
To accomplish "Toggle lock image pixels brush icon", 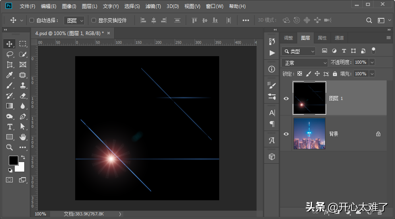I will pos(308,74).
